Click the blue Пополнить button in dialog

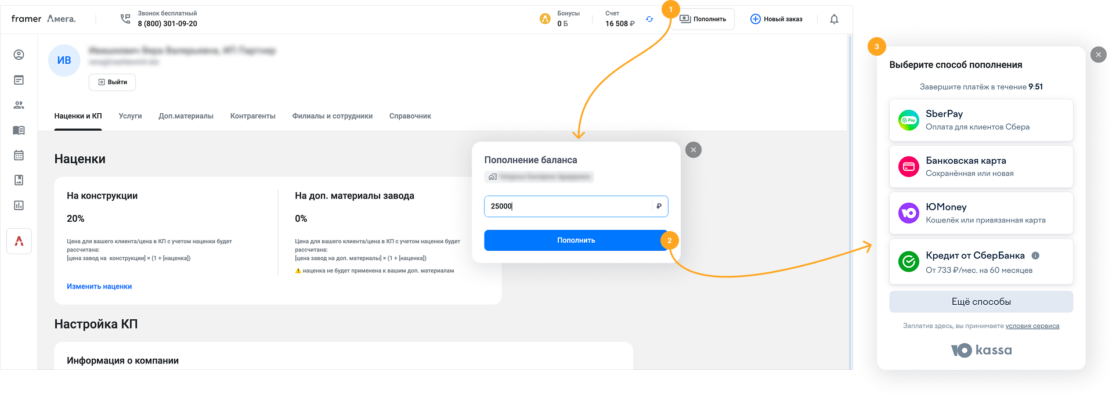pos(575,240)
